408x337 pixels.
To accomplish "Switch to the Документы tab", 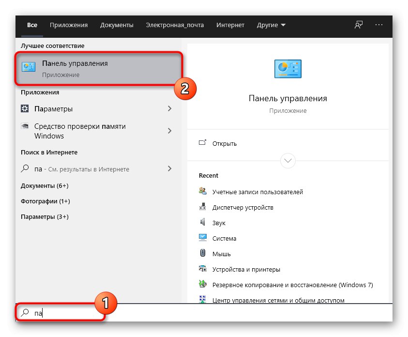I will [x=117, y=25].
